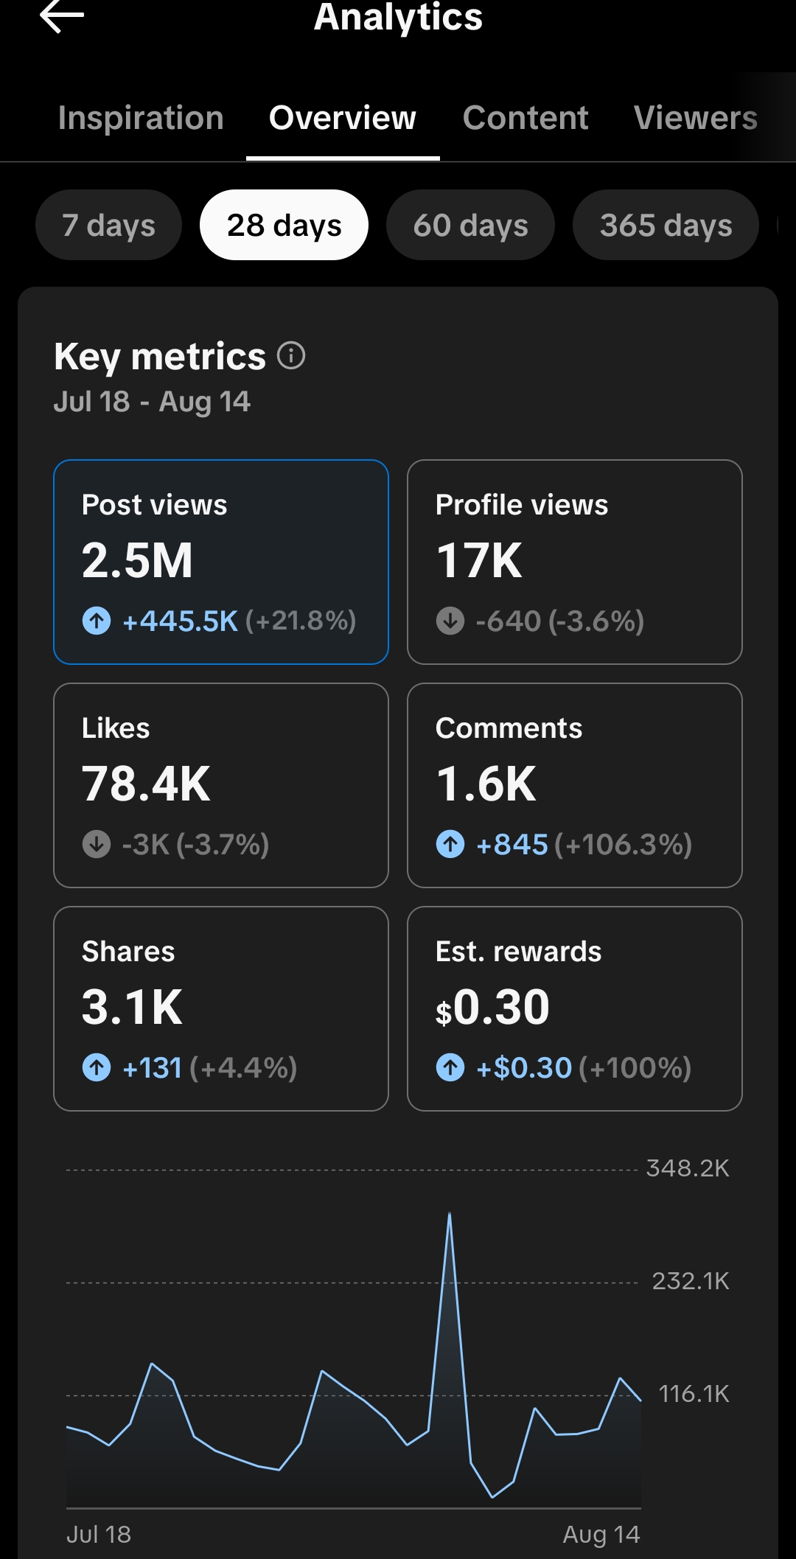
Task: Select the 28 days range
Action: [x=284, y=225]
